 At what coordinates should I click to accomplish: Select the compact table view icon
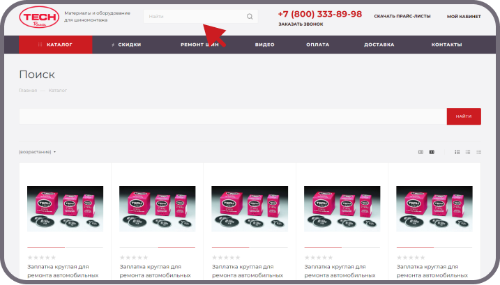[479, 152]
